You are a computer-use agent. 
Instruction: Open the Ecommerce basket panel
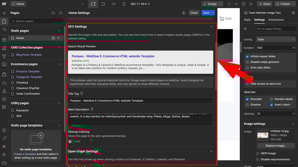pos(4,99)
